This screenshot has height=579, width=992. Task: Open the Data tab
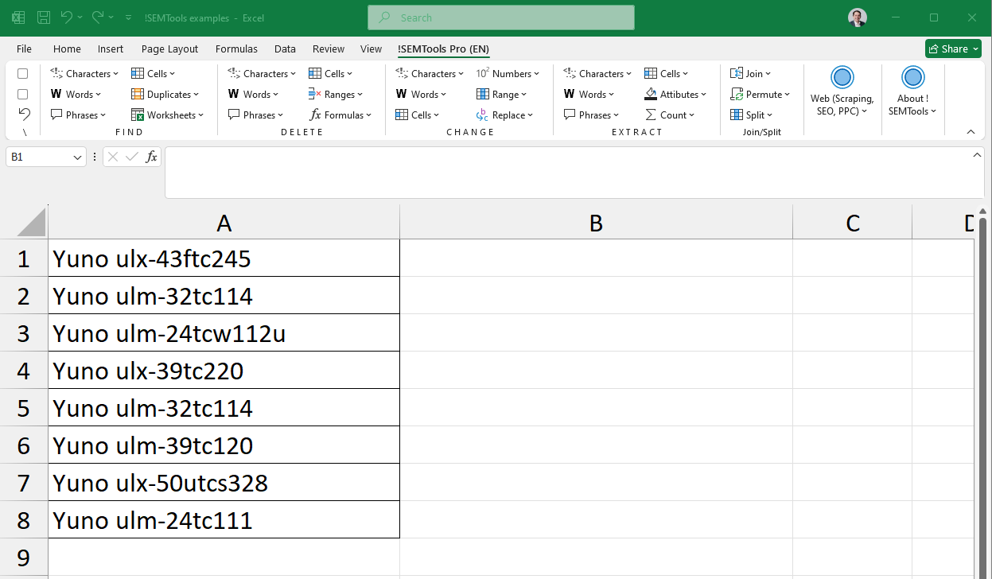click(x=285, y=49)
